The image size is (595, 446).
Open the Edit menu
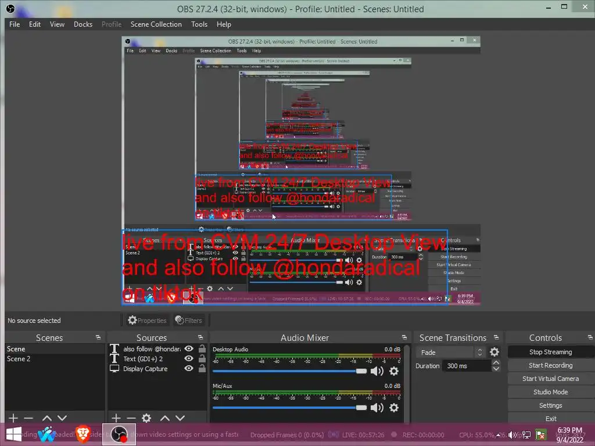coord(34,24)
